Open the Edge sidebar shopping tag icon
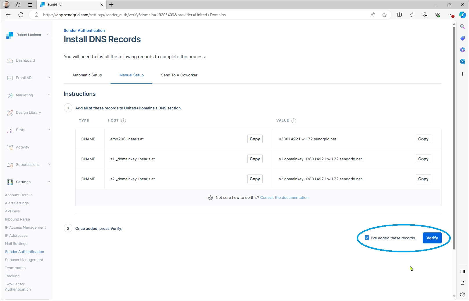The width and height of the screenshot is (469, 301). [462, 38]
